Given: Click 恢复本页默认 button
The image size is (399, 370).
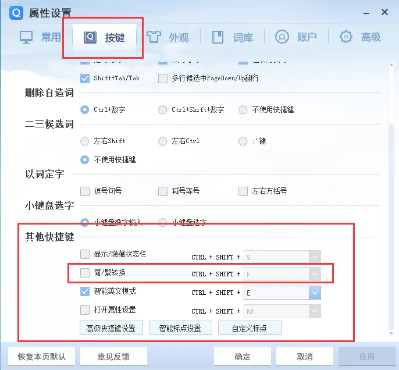Looking at the screenshot, I should click(41, 356).
